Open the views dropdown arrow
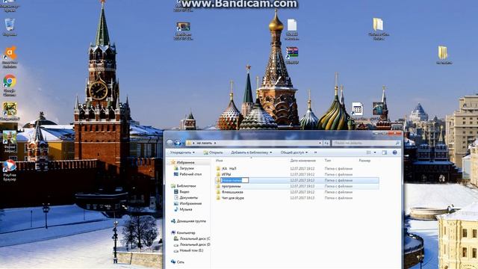Screen dimensions: 478x269 375,152
